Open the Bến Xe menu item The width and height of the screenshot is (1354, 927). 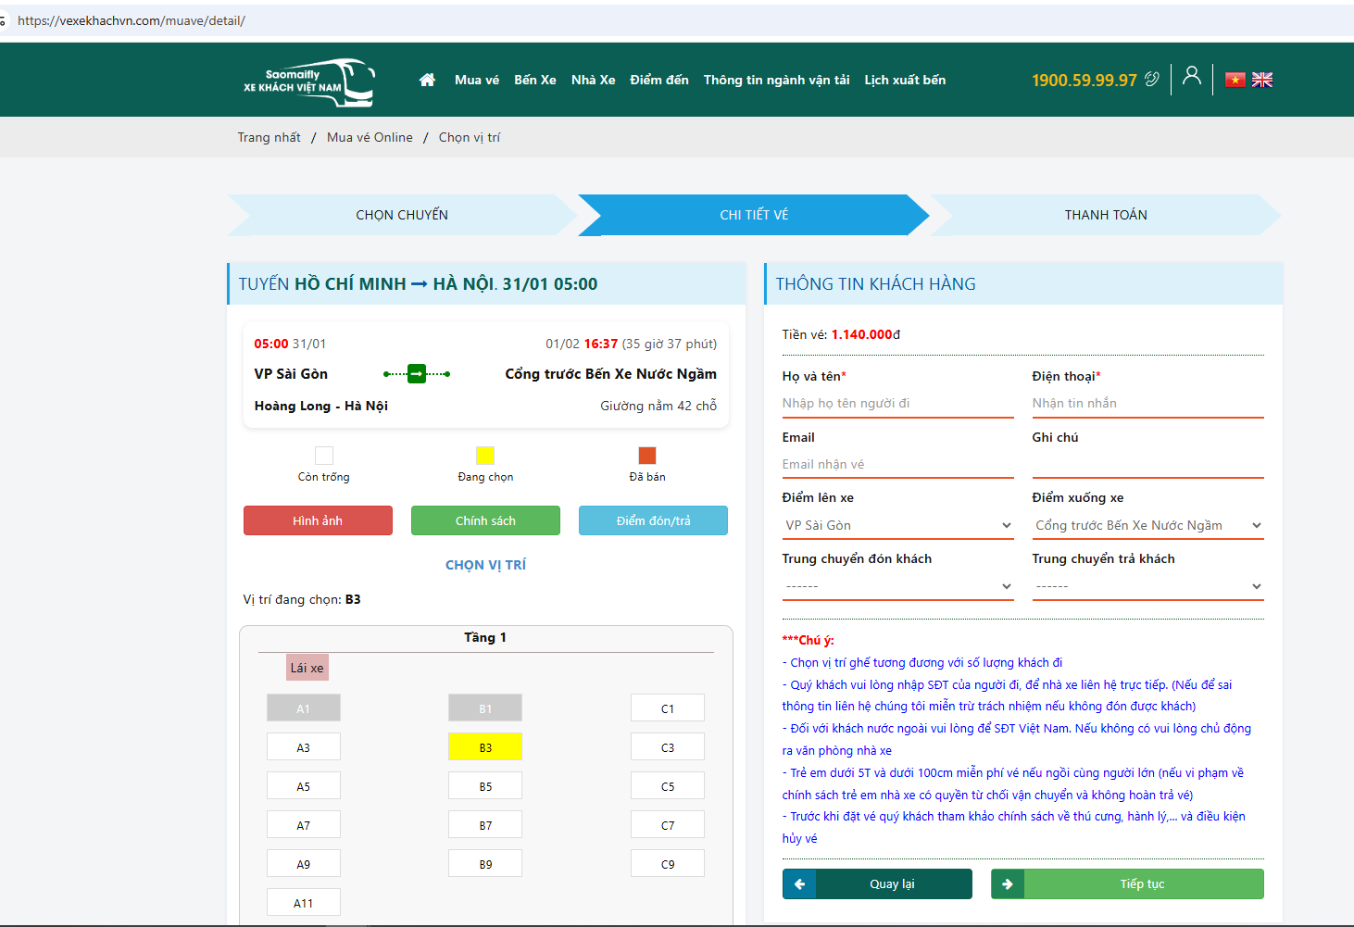[x=535, y=80]
